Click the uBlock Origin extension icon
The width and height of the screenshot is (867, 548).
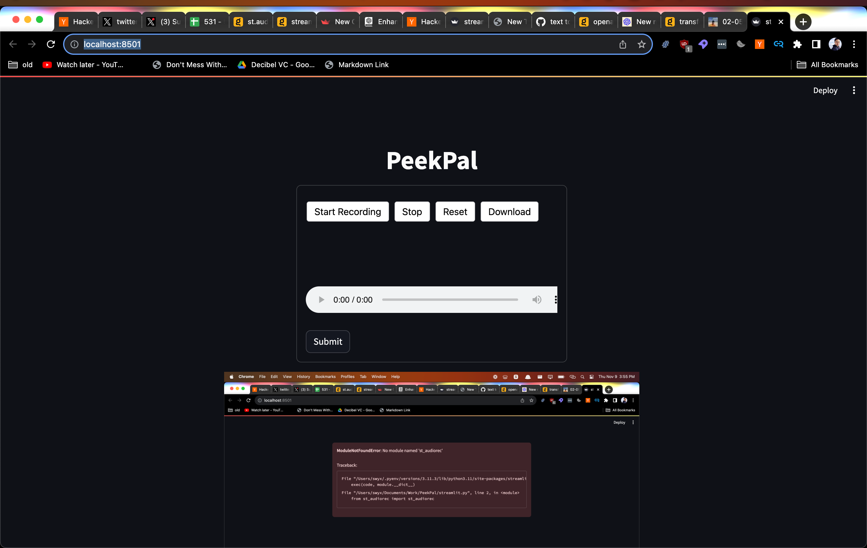point(684,44)
